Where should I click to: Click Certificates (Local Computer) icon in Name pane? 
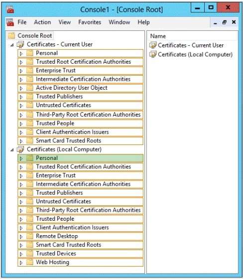[153, 54]
